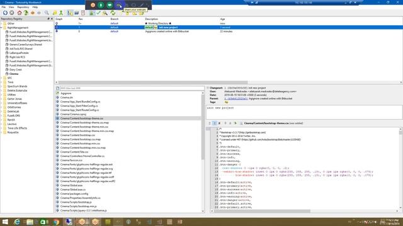Open Chrome from taskbar
The image size is (403, 226).
[x=56, y=222]
